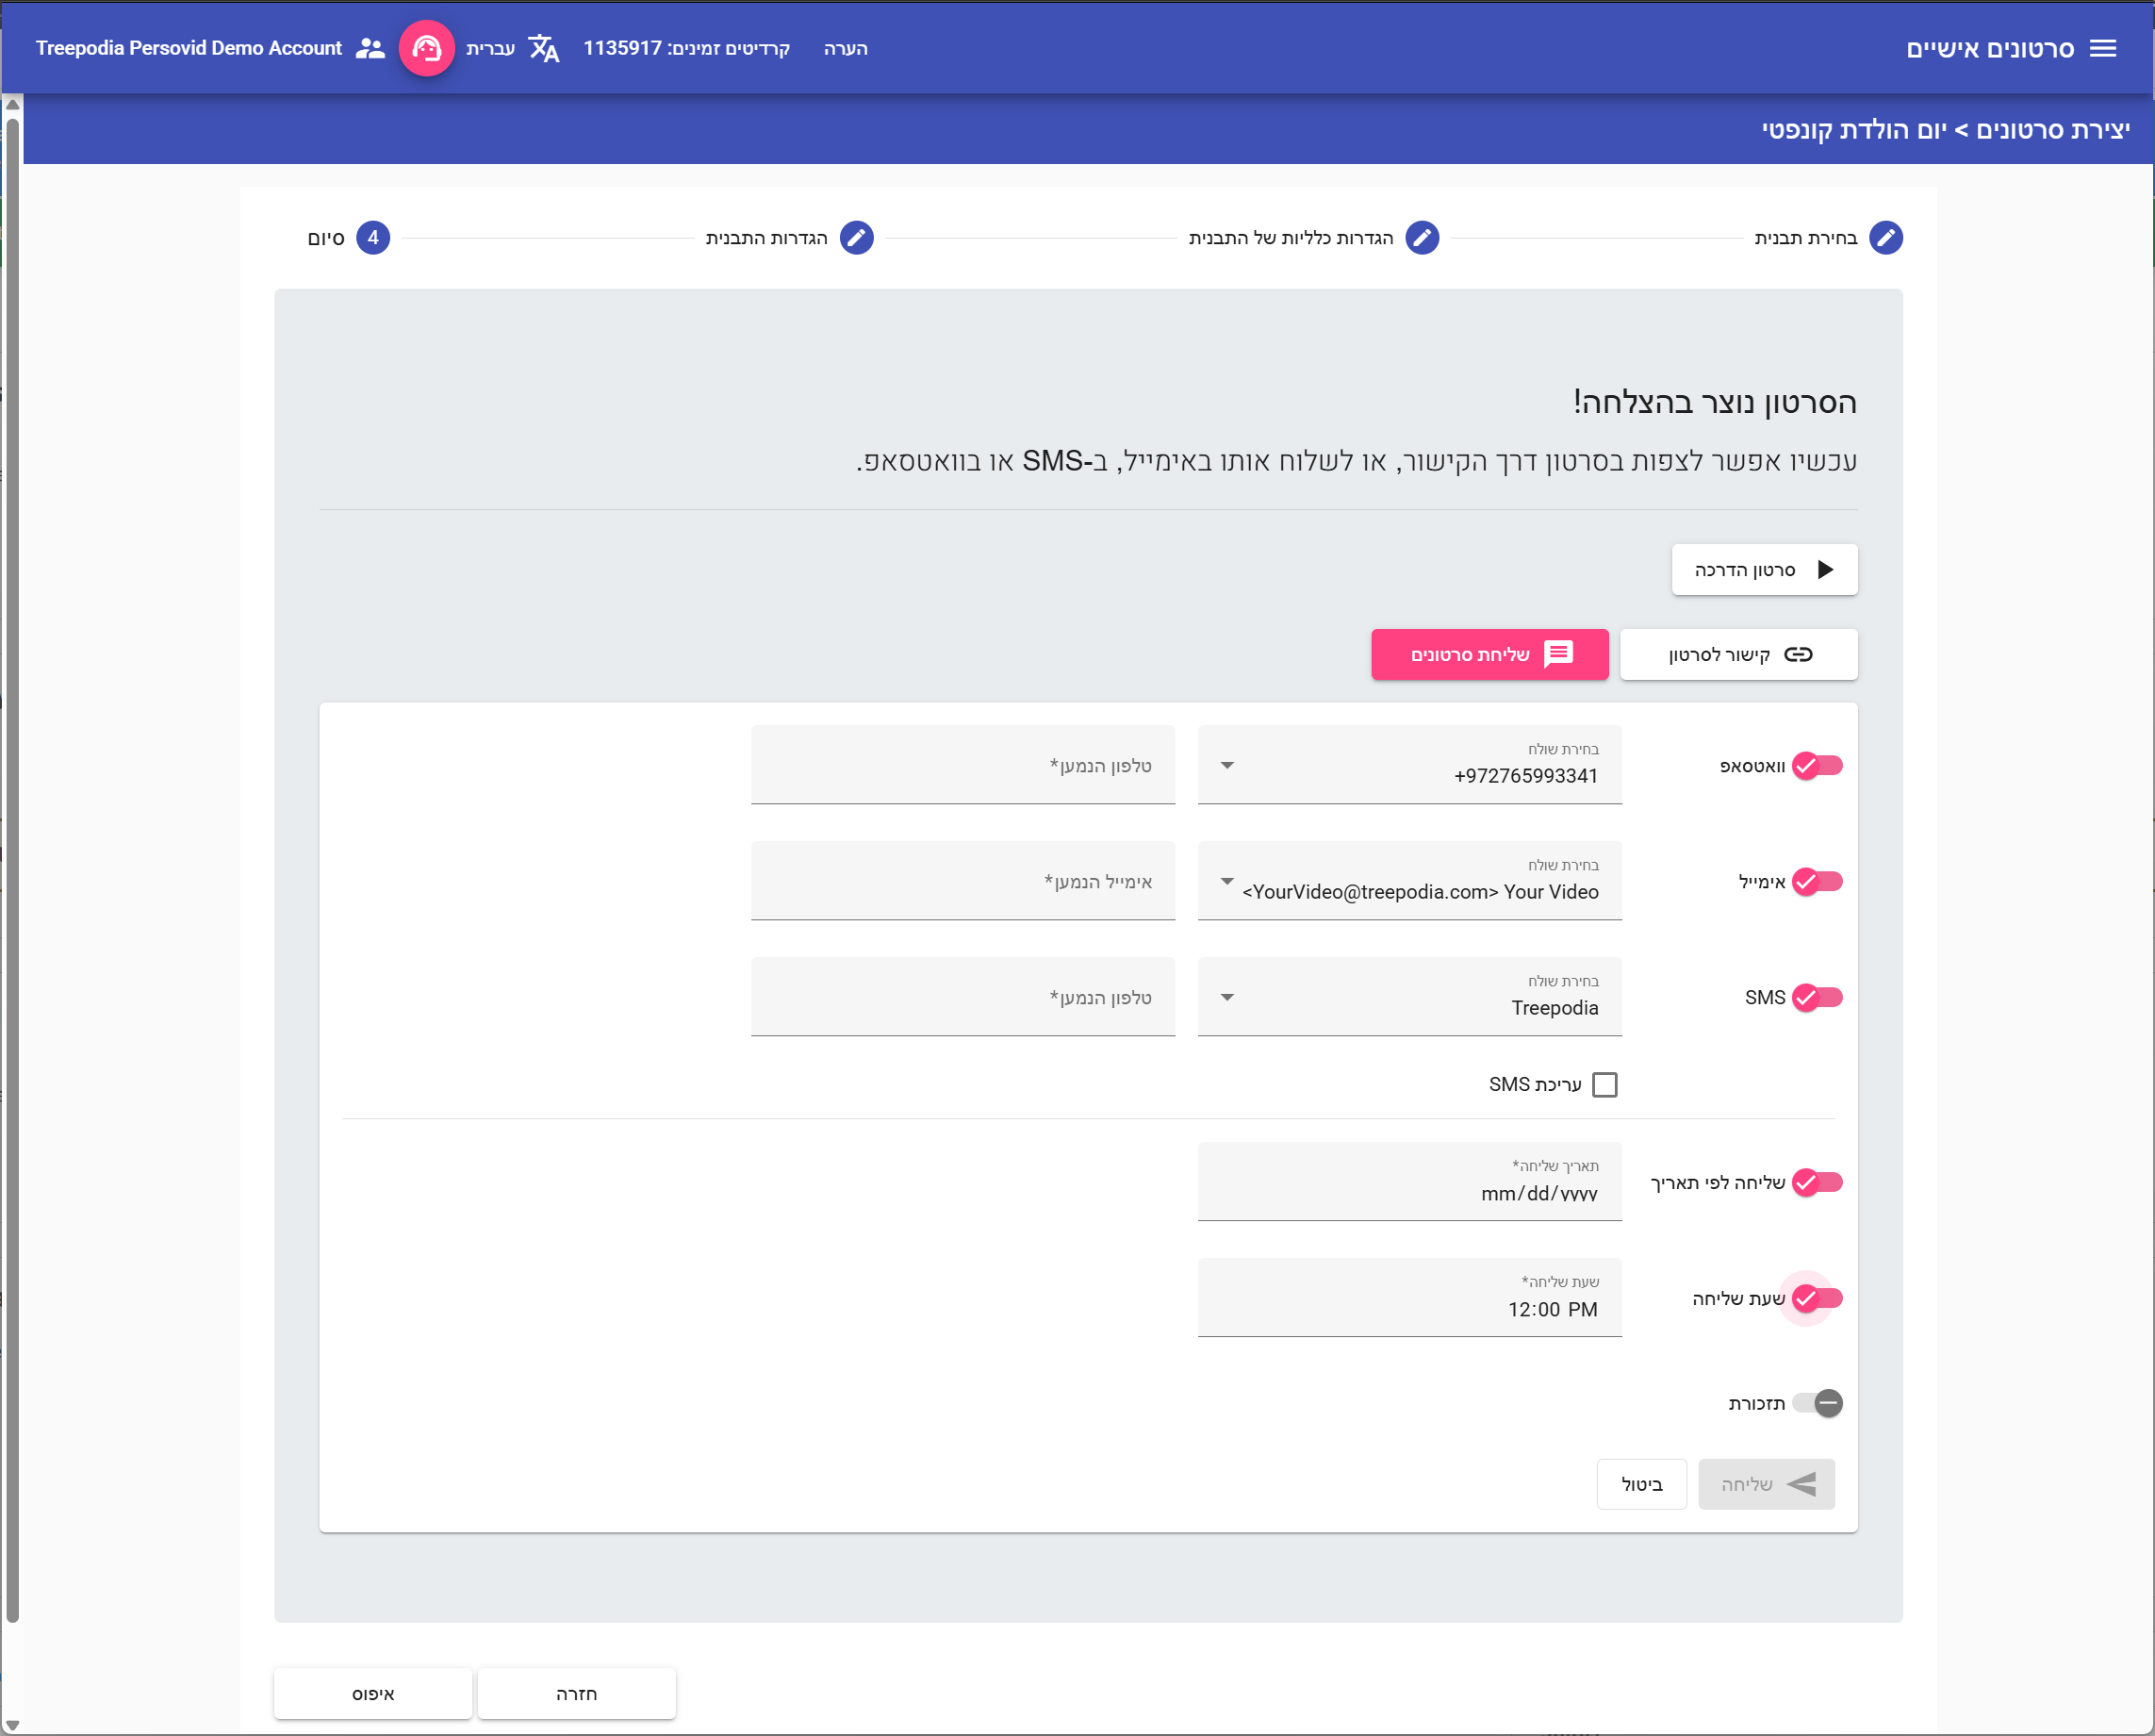The width and height of the screenshot is (2155, 1736).
Task: Select step 4 סיום circle
Action: pyautogui.click(x=372, y=238)
